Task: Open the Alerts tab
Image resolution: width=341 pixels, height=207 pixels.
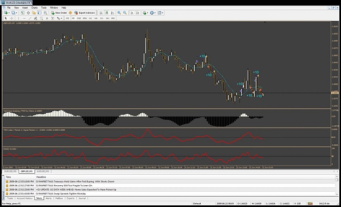Action: click(x=49, y=198)
